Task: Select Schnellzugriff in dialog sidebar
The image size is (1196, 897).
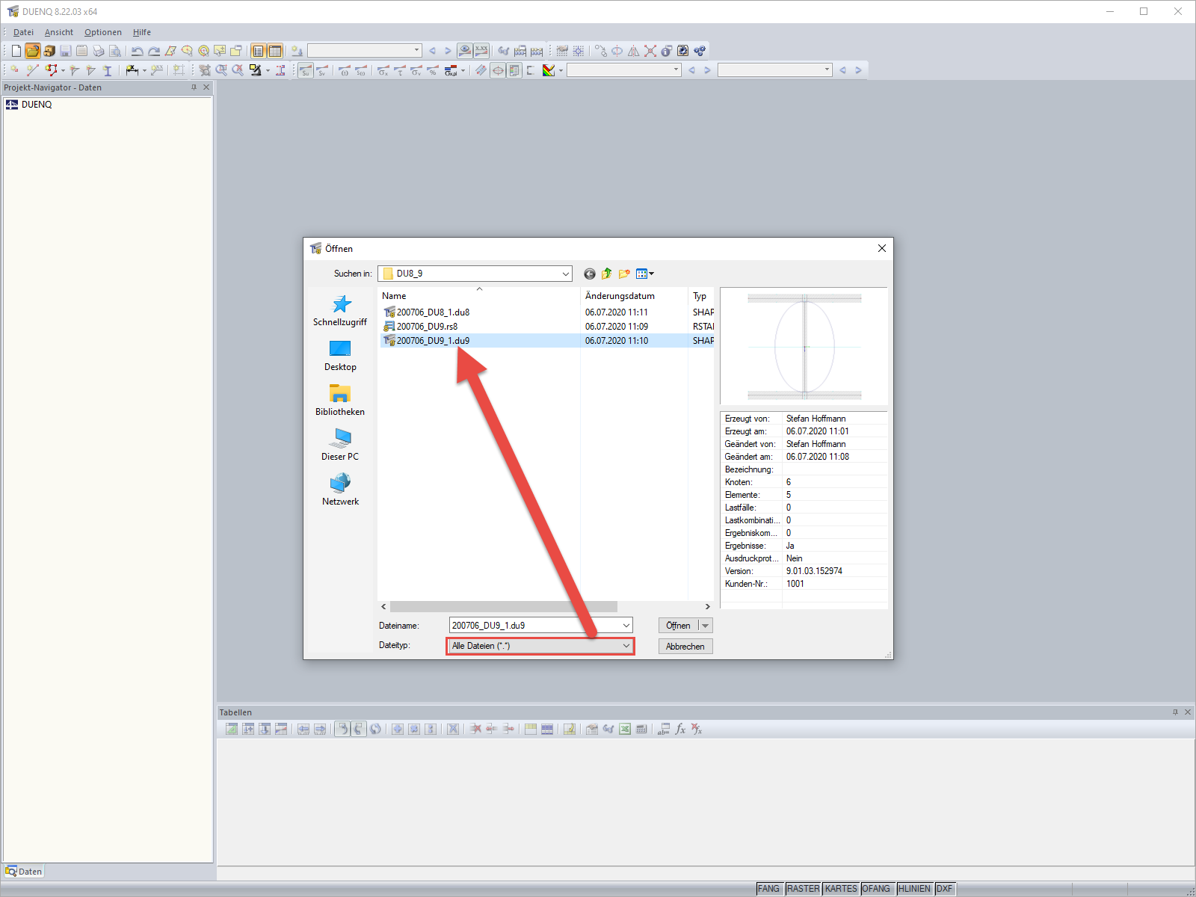Action: coord(340,310)
